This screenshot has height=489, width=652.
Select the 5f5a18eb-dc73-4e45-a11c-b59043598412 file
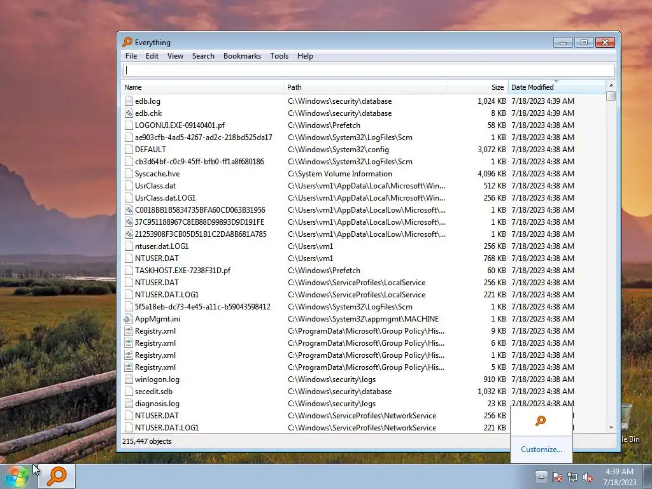point(202,306)
